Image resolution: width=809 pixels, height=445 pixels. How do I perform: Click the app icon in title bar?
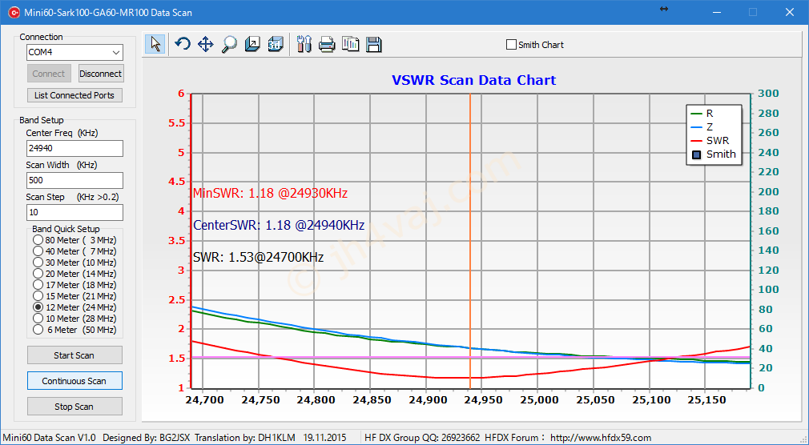[14, 12]
